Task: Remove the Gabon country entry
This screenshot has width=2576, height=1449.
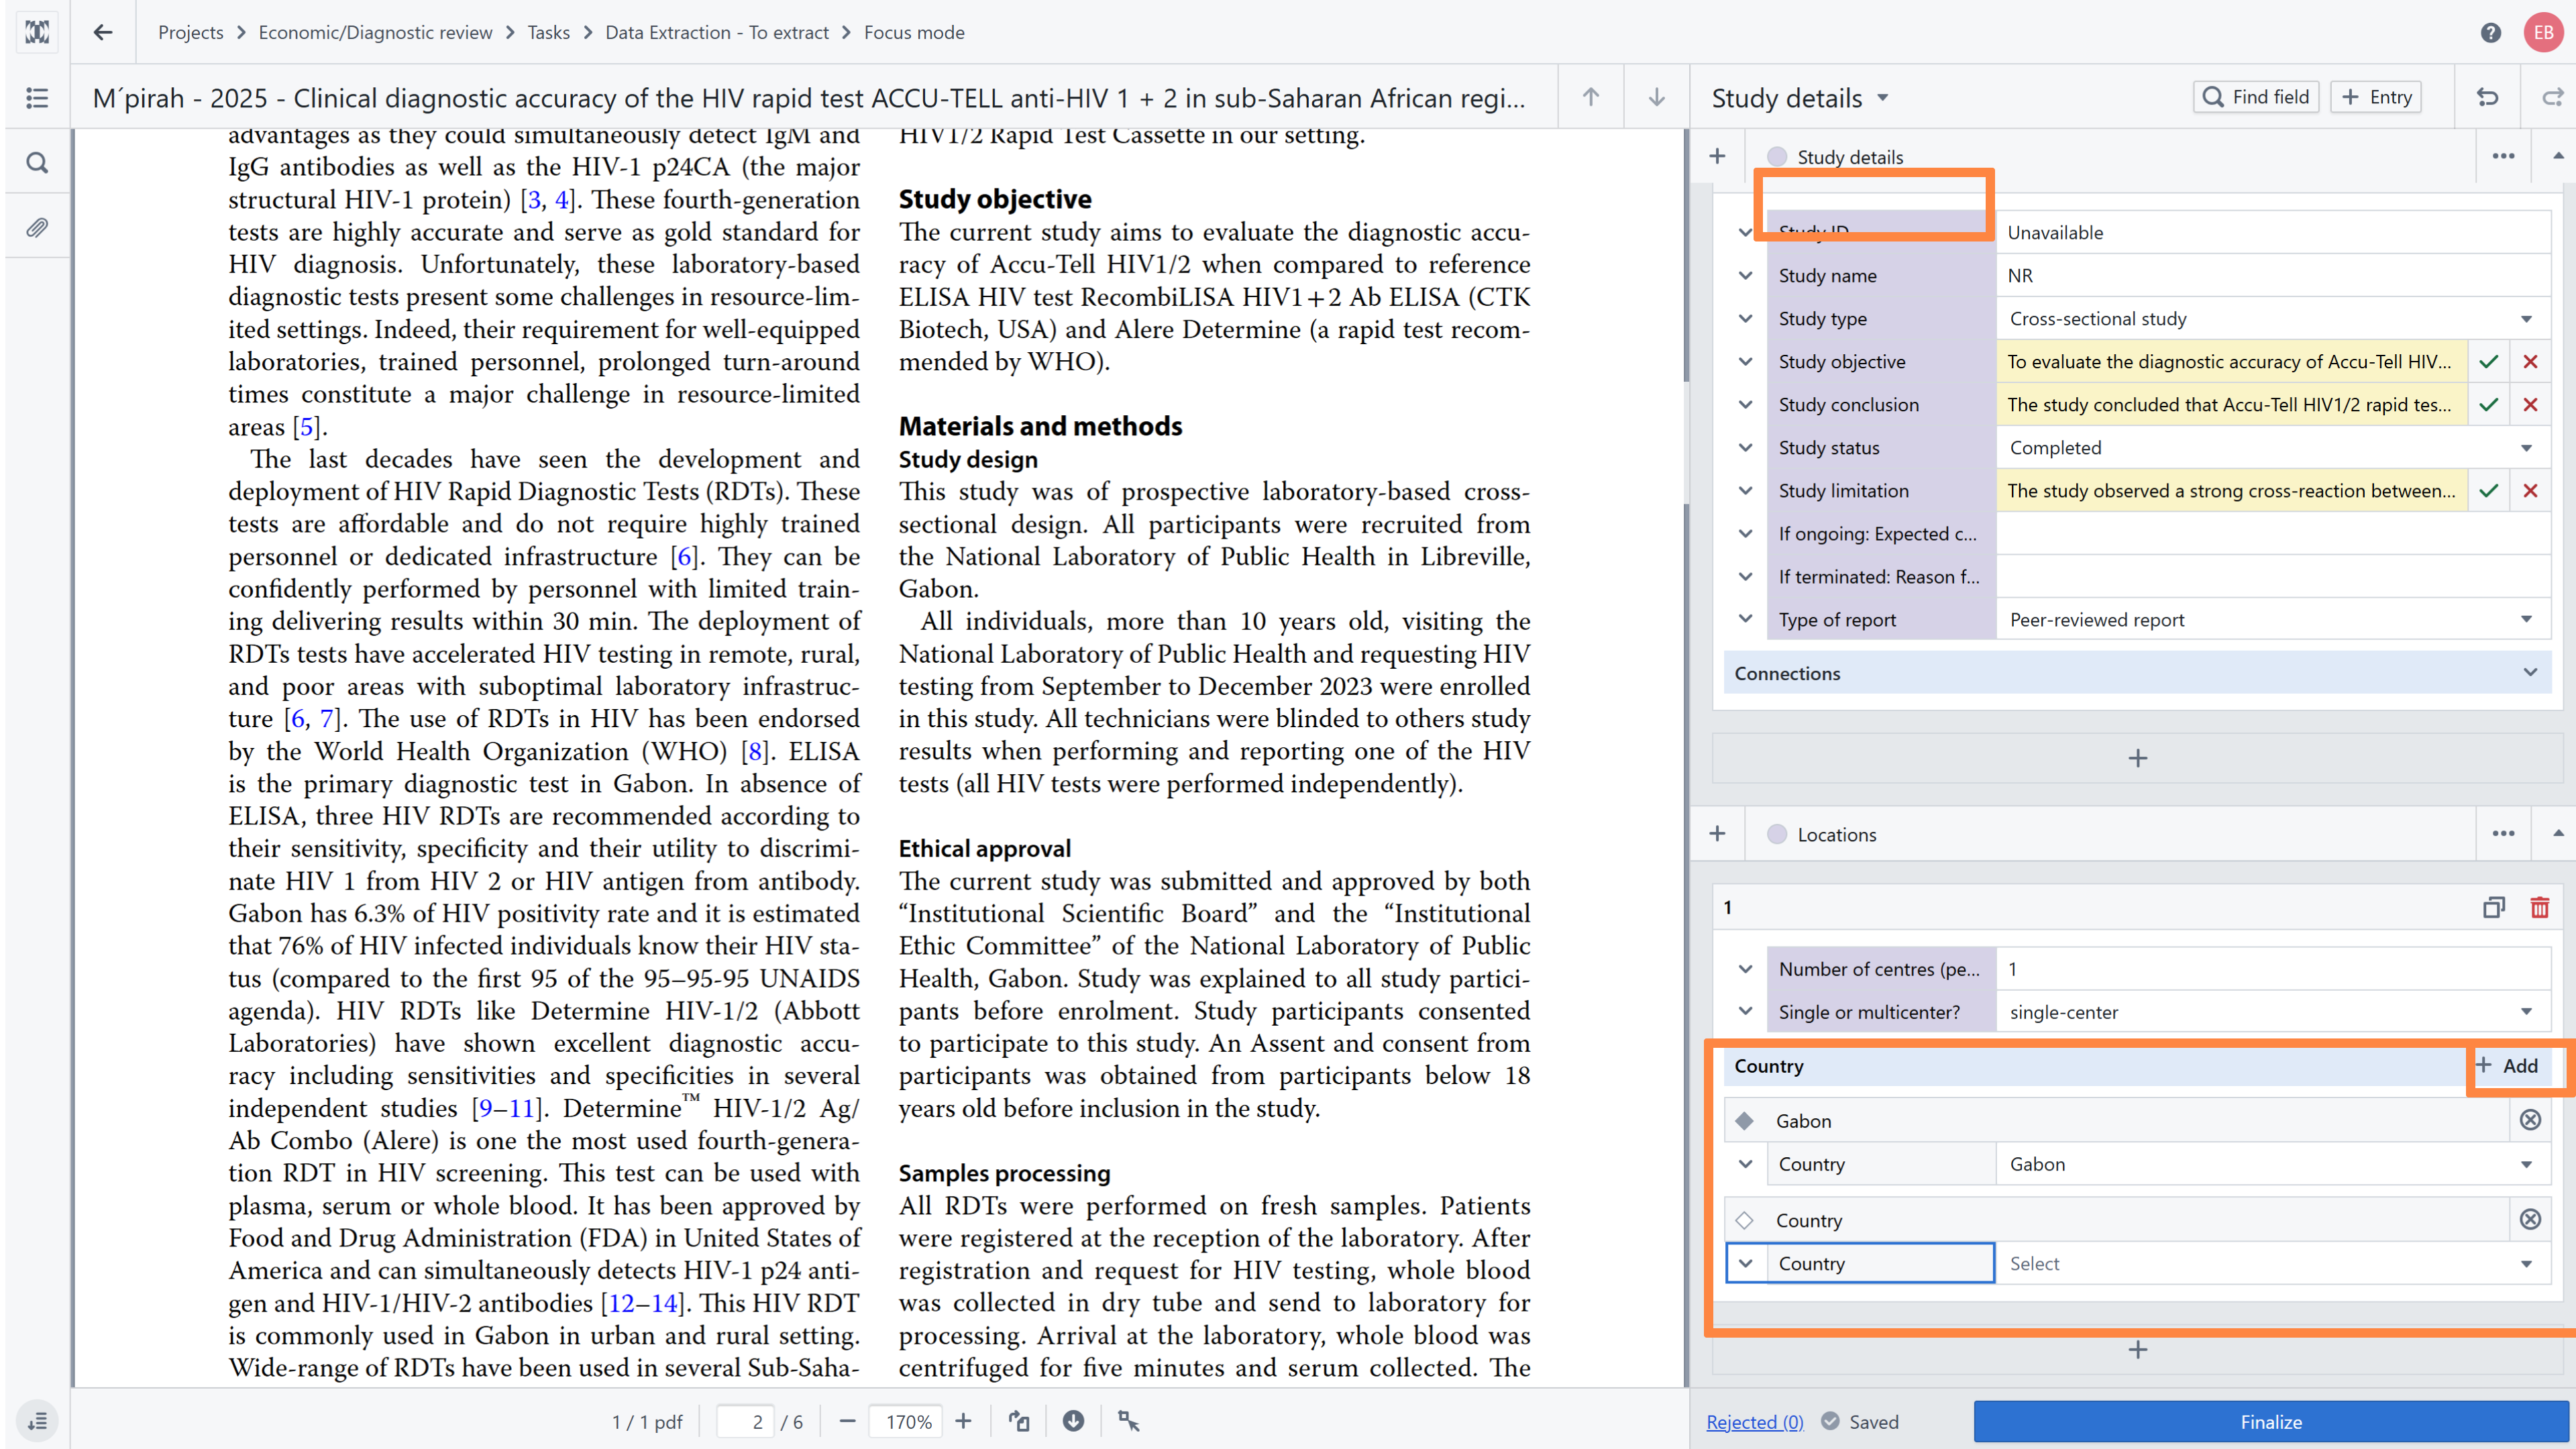Action: click(2529, 1120)
